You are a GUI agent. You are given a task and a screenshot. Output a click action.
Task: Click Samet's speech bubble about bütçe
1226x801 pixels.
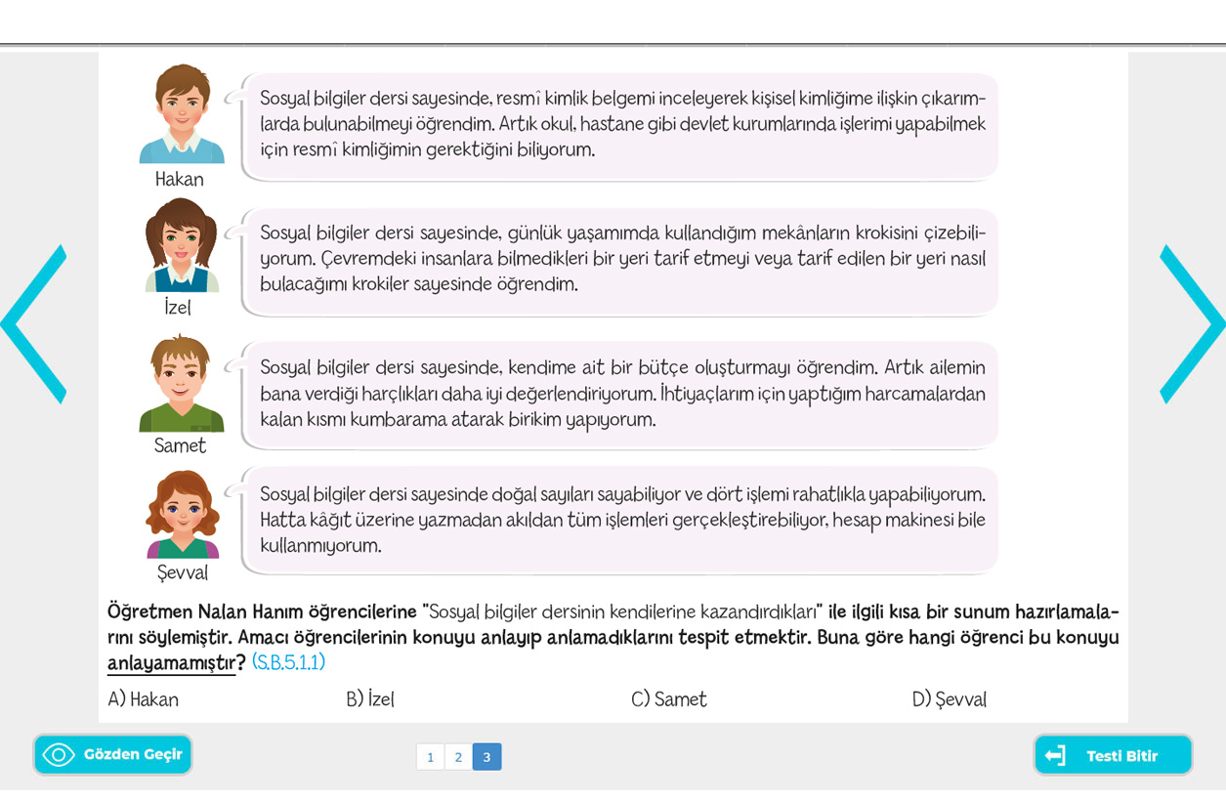(621, 395)
